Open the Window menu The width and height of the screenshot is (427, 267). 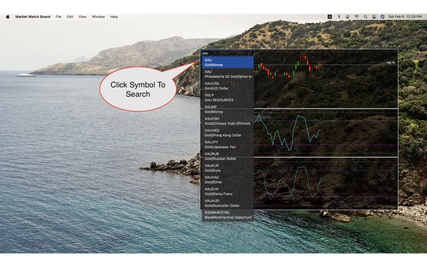98,17
